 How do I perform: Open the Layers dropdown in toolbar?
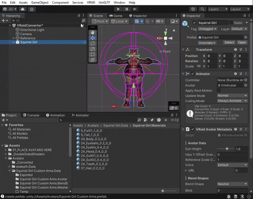(218, 9)
